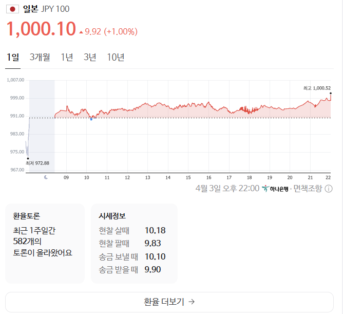Switch to the 3개월 period tab
The height and width of the screenshot is (314, 343).
[40, 58]
